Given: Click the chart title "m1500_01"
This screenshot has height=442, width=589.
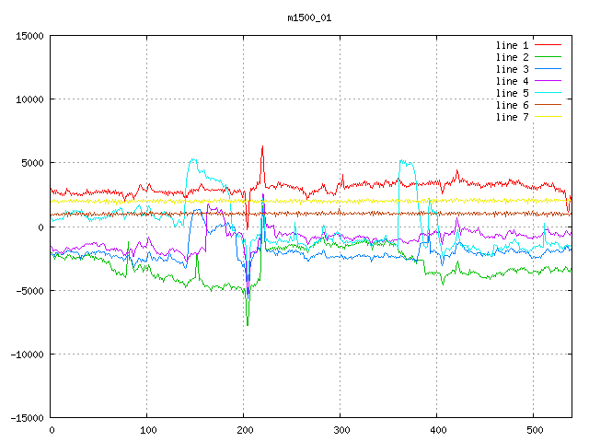Looking at the screenshot, I should pyautogui.click(x=308, y=17).
